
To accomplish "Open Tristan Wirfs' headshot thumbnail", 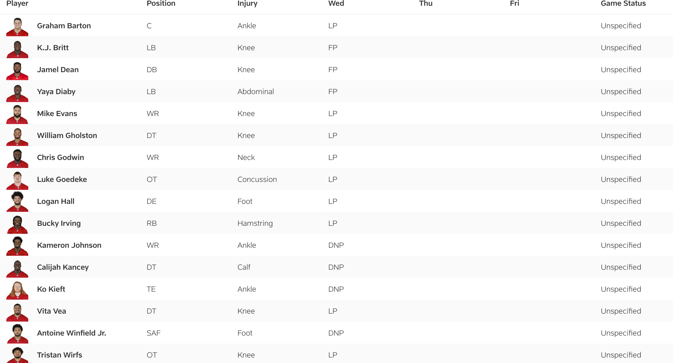I will [x=17, y=355].
